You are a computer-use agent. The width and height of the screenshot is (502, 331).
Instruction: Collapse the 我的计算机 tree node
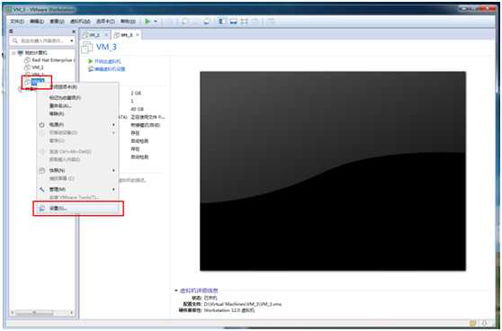pyautogui.click(x=13, y=53)
